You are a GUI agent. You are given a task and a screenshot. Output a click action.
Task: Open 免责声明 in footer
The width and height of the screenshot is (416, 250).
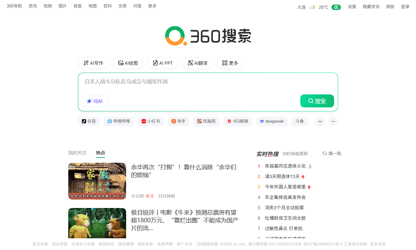[x=165, y=244]
